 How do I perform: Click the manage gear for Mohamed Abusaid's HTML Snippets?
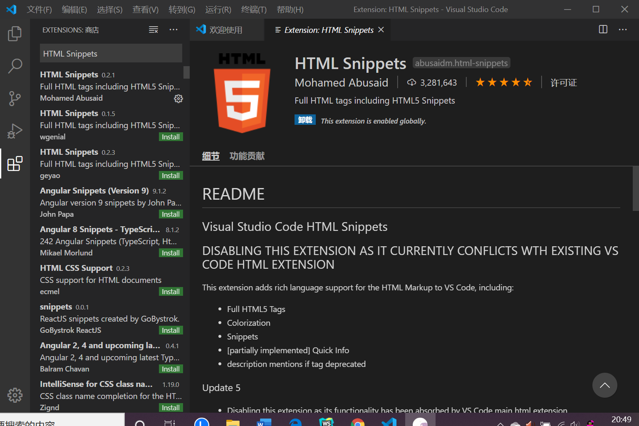(178, 99)
